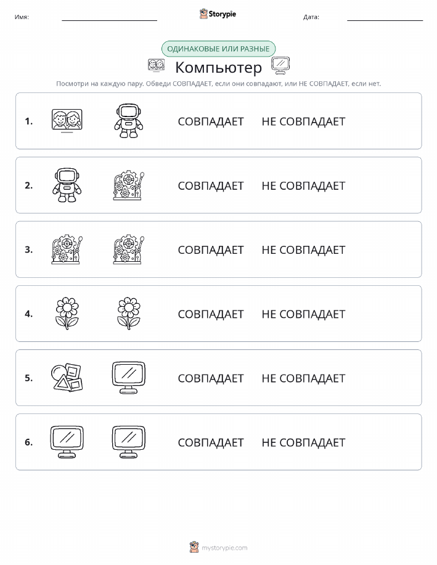Screen dimensions: 437x565
Task: Mark СОВПАДАЕТ in row 4
Action: (x=211, y=314)
